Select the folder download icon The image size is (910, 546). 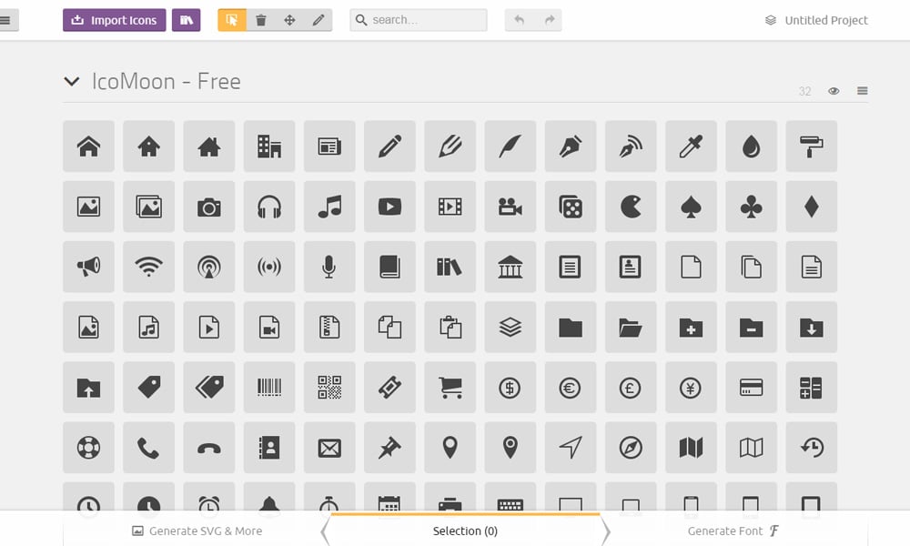(812, 328)
